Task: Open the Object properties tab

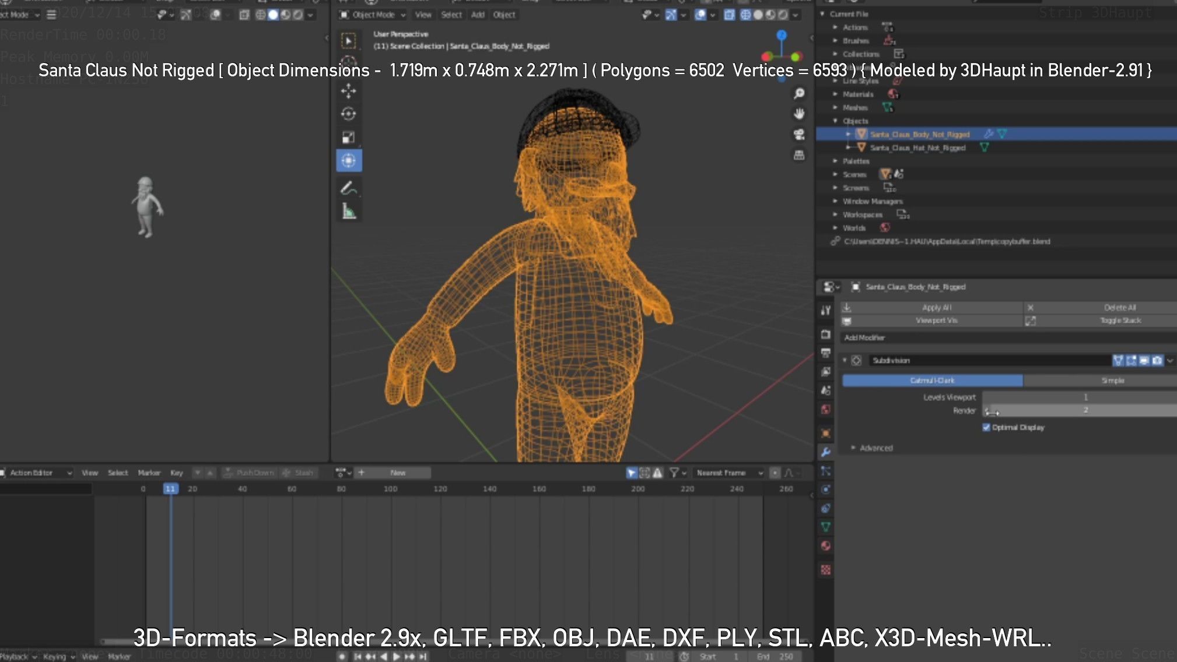Action: [825, 433]
